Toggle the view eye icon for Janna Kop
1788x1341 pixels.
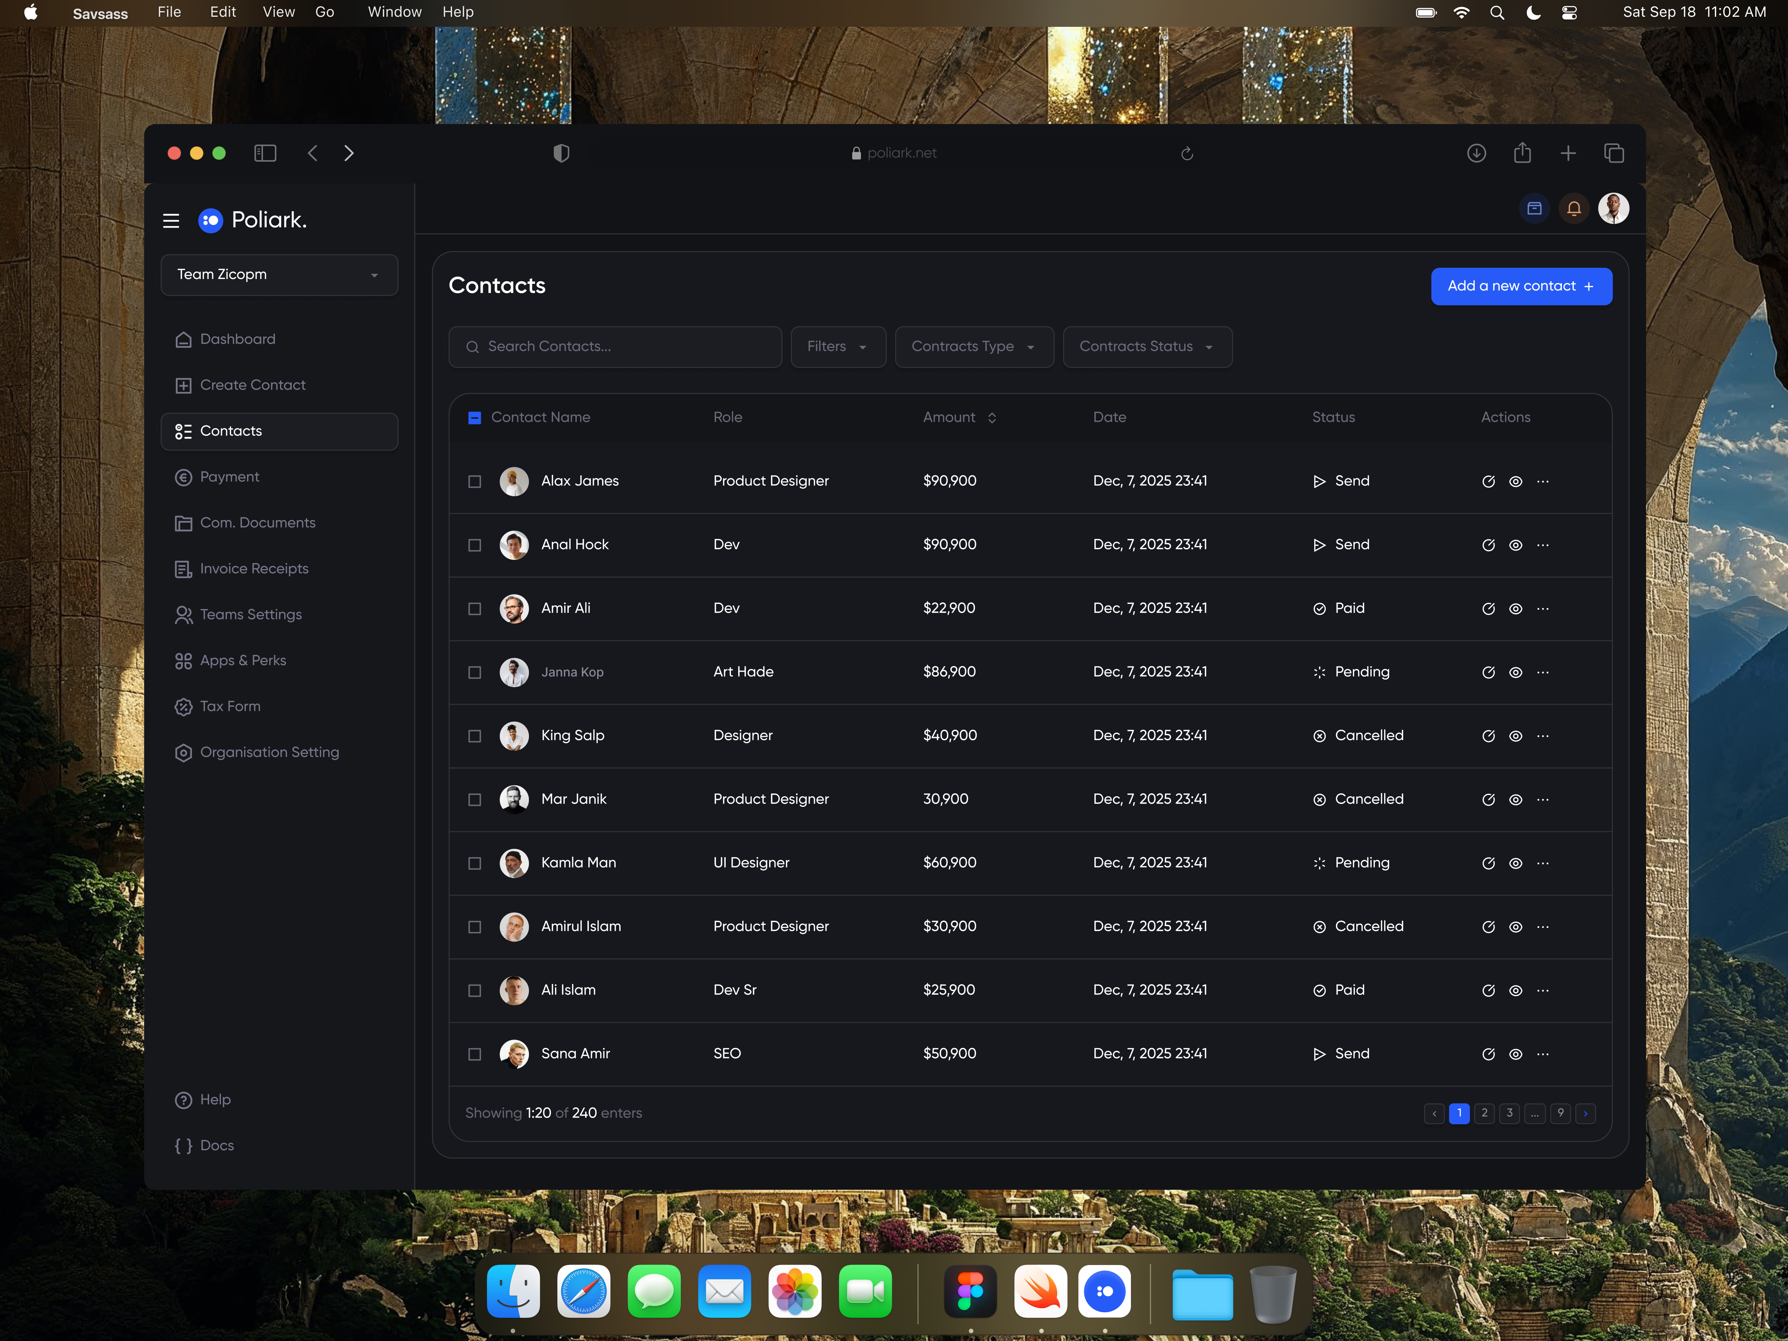click(x=1516, y=672)
